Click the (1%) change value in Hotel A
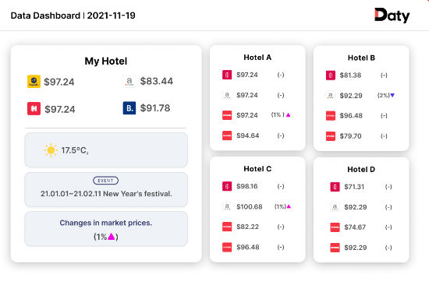 (278, 114)
